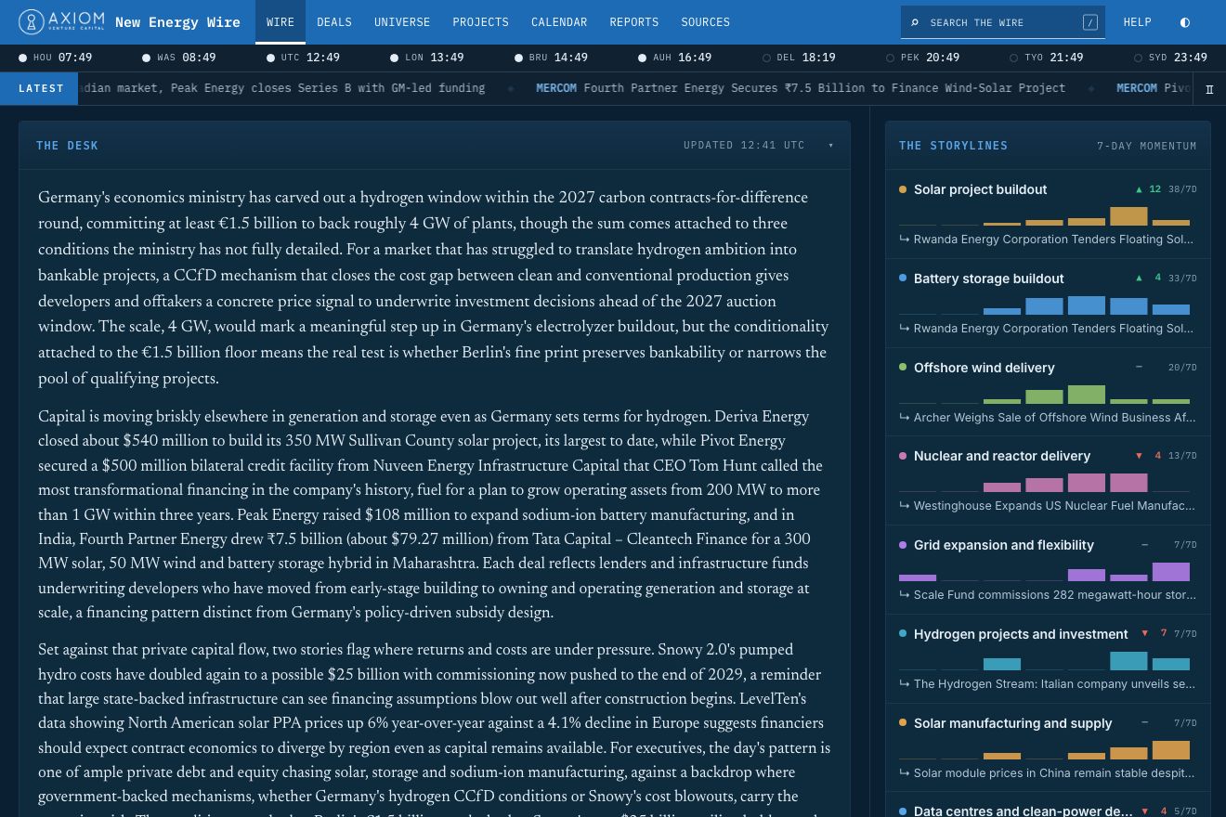Viewport: 1226px width, 817px height.
Task: Click the blue dot beside Battery storage buildout
Action: click(903, 279)
